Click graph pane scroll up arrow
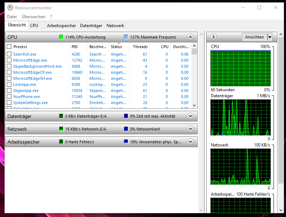The width and height of the screenshot is (286, 217). pyautogui.click(x=281, y=34)
